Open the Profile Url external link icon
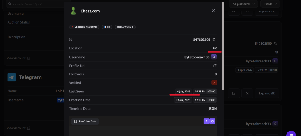The height and width of the screenshot is (136, 301). click(x=215, y=66)
